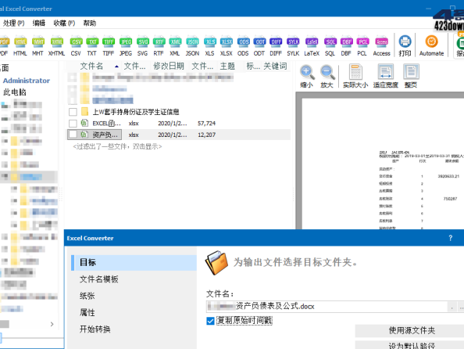Convert to RTF format icon
464x349 pixels.
pyautogui.click(x=159, y=45)
